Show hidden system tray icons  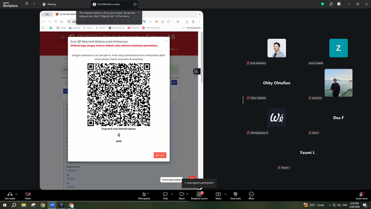pos(330,205)
